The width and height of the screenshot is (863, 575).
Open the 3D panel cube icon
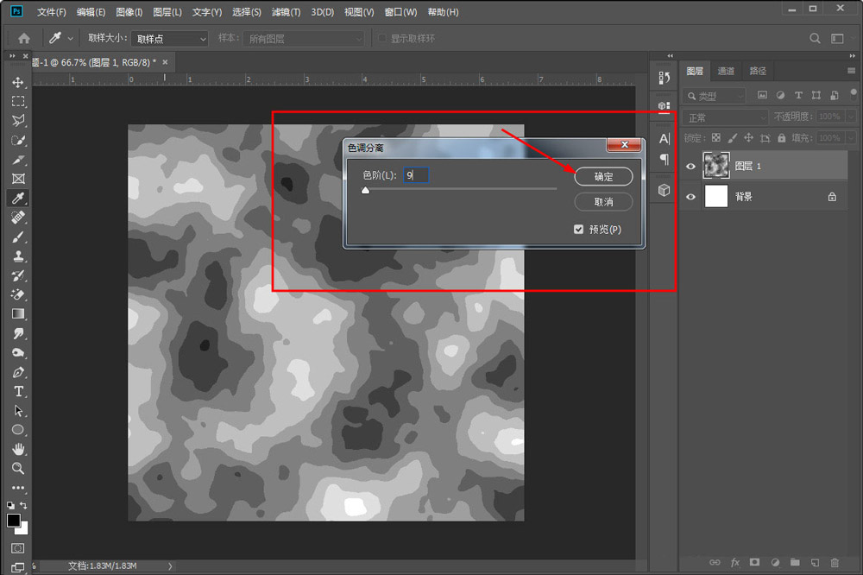pos(664,190)
